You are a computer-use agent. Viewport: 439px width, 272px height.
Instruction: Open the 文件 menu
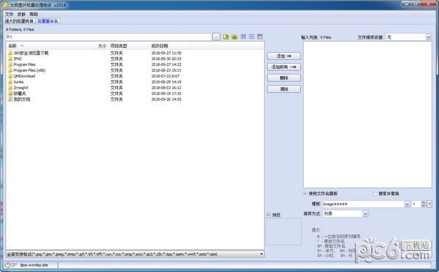9,15
